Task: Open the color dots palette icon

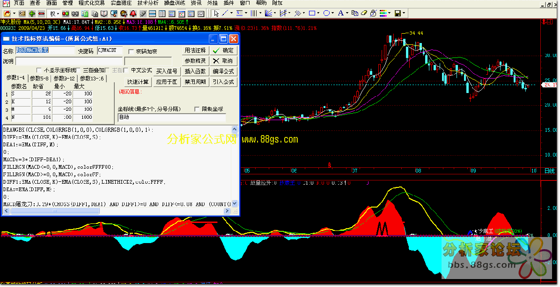Action: (383, 14)
